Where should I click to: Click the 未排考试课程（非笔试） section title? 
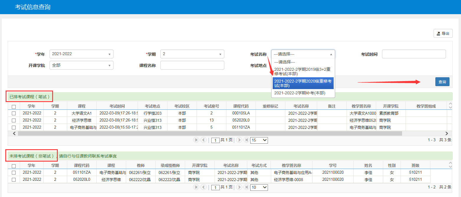point(32,156)
